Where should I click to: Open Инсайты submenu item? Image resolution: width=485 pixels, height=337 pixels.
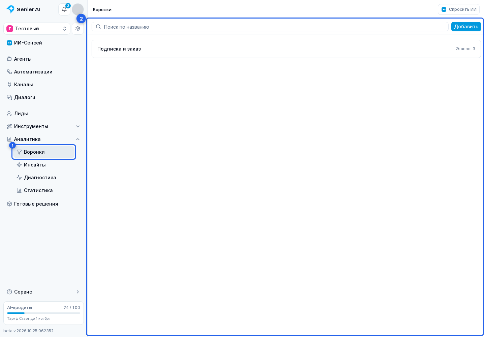44,165
